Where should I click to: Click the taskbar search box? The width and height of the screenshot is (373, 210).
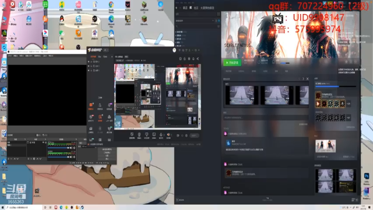24,208
